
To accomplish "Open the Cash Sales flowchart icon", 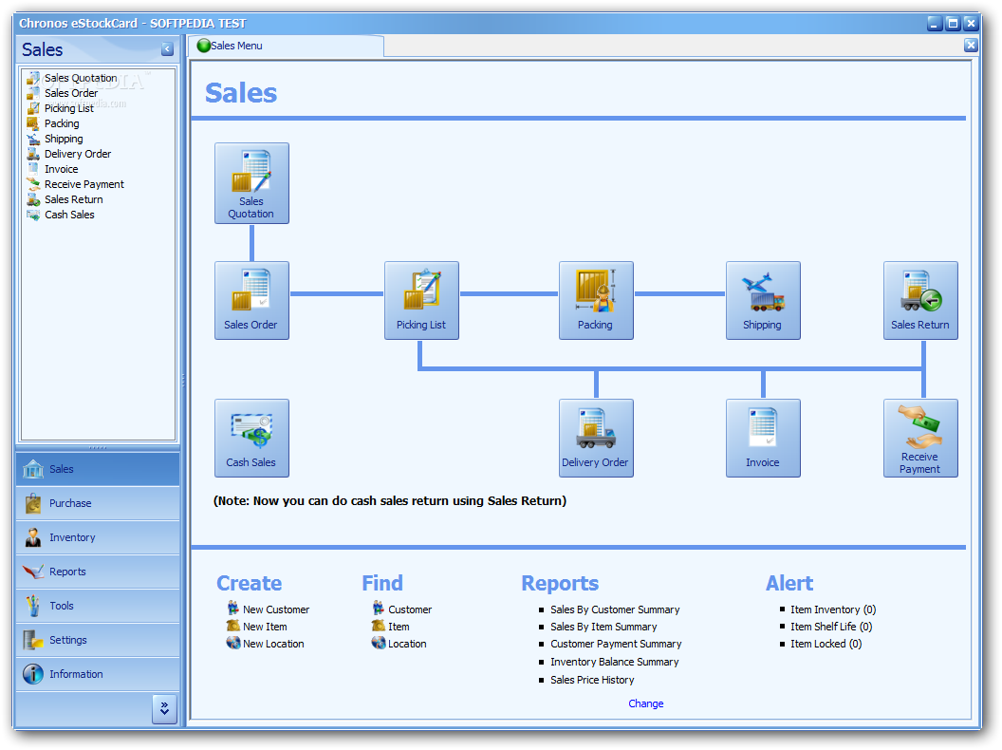I will 251,438.
